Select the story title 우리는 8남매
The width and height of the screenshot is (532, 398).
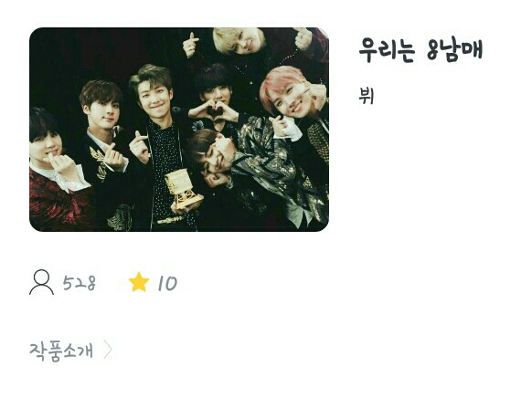420,50
